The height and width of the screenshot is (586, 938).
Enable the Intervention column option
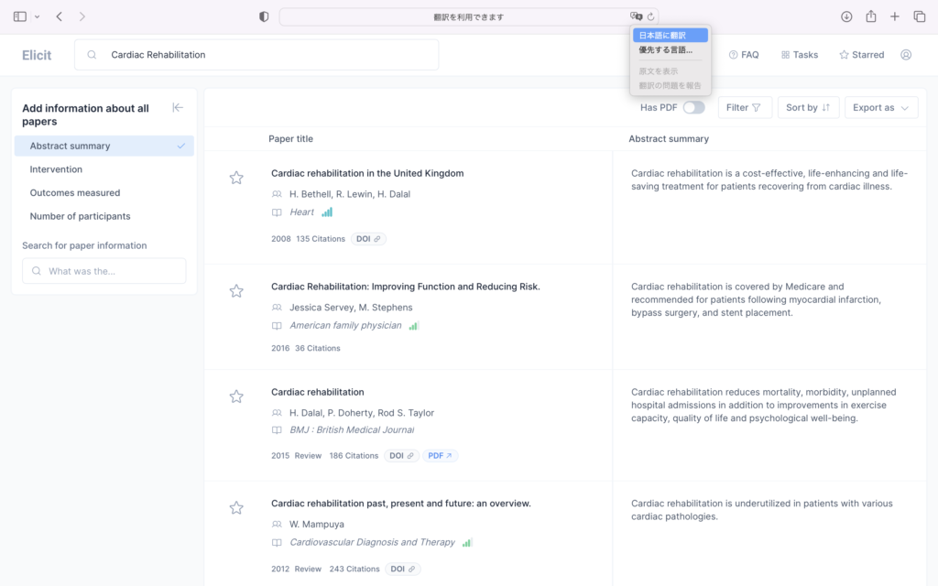tap(57, 169)
